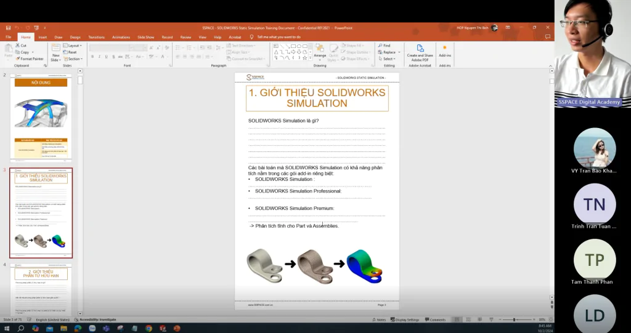This screenshot has width=631, height=333.
Task: Select slide 2 thumbnail Nội Dung
Action: (41, 118)
